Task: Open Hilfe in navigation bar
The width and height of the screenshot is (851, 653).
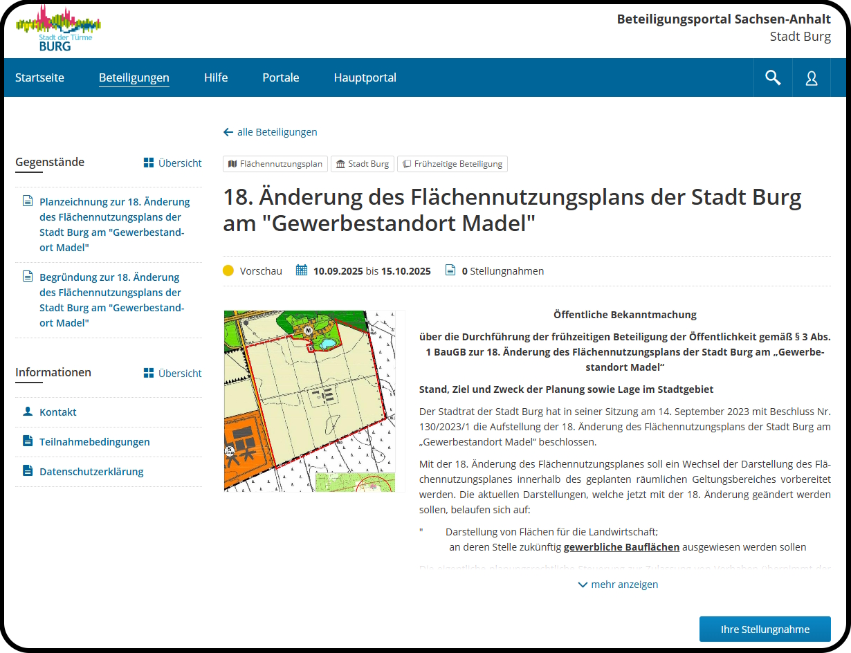Action: pyautogui.click(x=216, y=77)
